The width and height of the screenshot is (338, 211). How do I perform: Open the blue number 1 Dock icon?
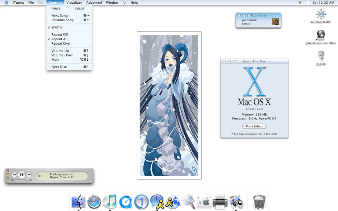[142, 202]
